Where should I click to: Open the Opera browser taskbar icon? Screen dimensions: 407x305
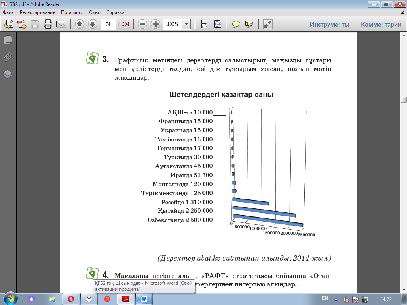[71, 299]
